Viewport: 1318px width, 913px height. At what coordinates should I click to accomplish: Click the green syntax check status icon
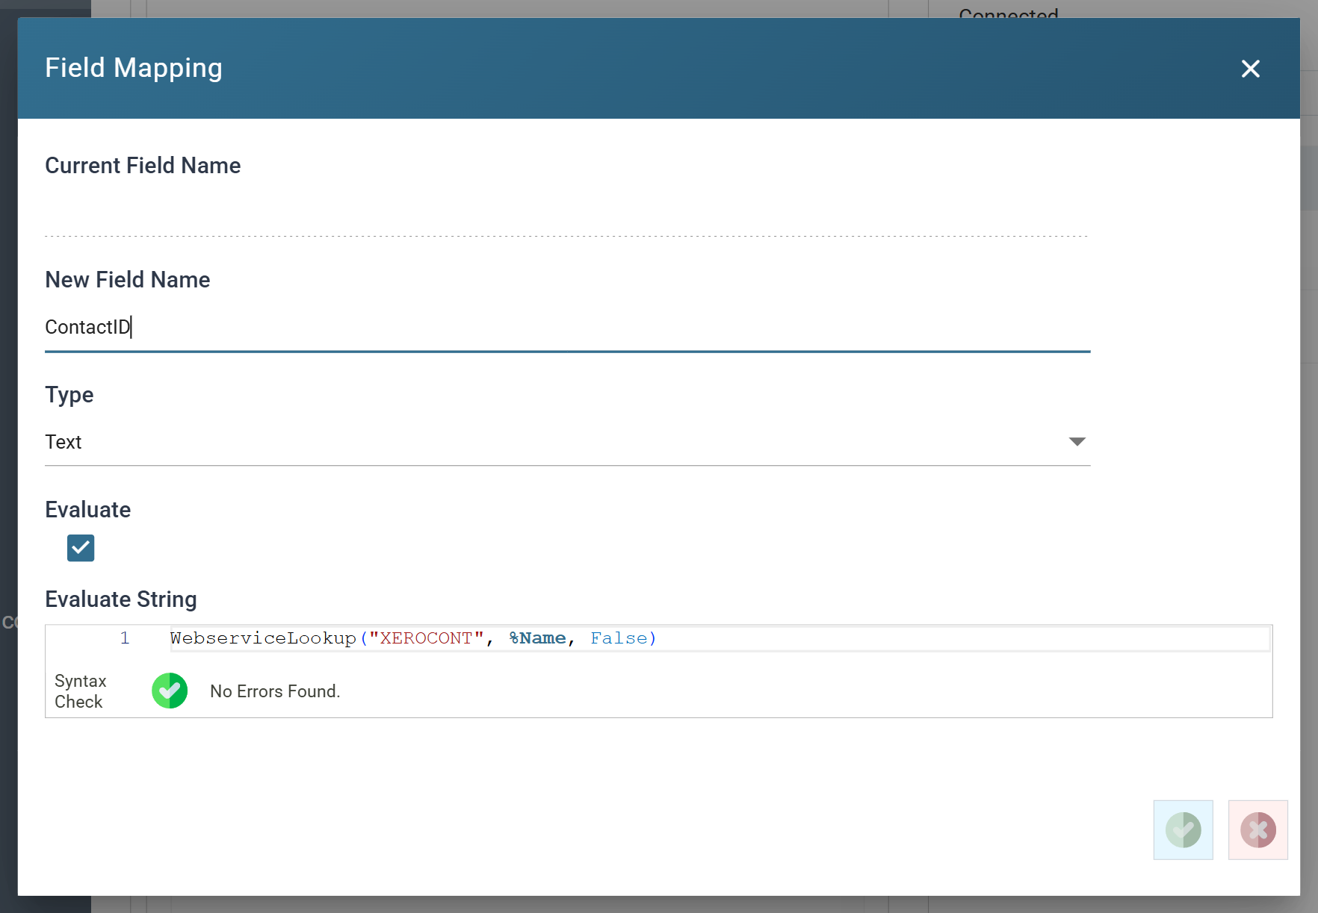[170, 691]
